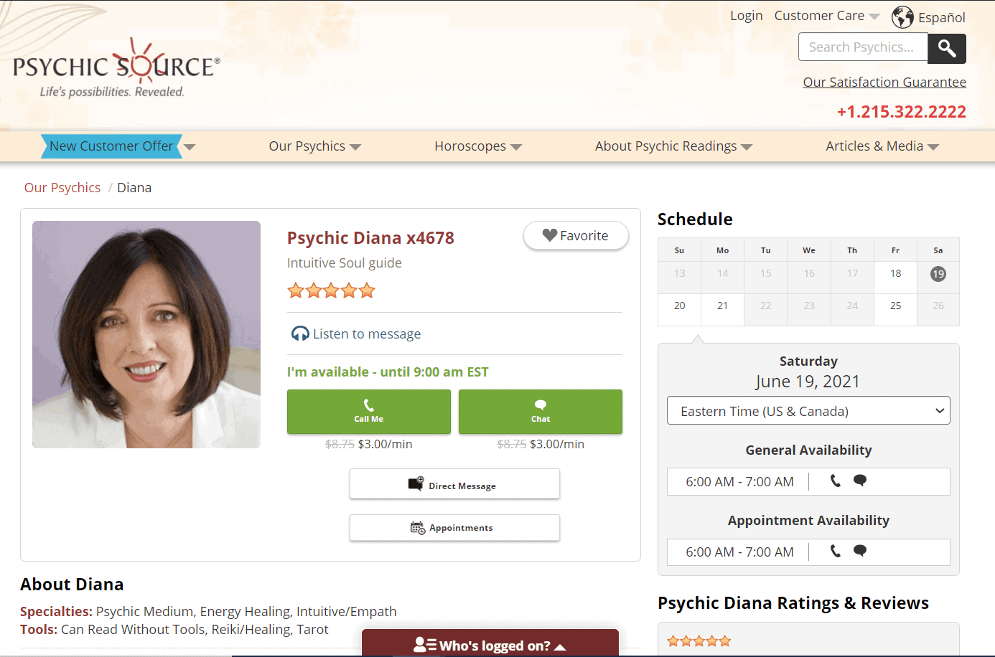This screenshot has height=657, width=995.
Task: Select Friday 18 in the schedule
Action: [895, 273]
